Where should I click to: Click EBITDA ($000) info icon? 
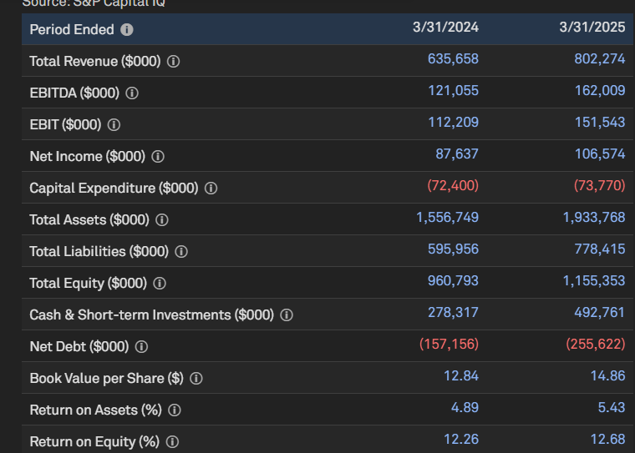pos(132,93)
